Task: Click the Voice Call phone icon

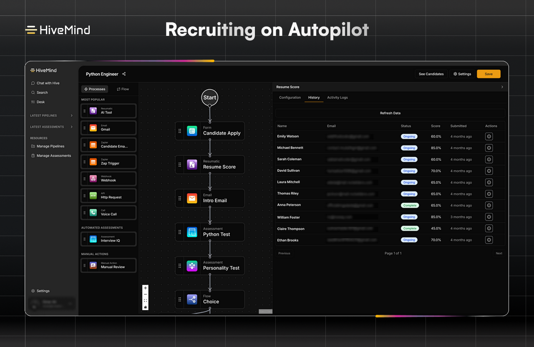Action: [x=93, y=212]
